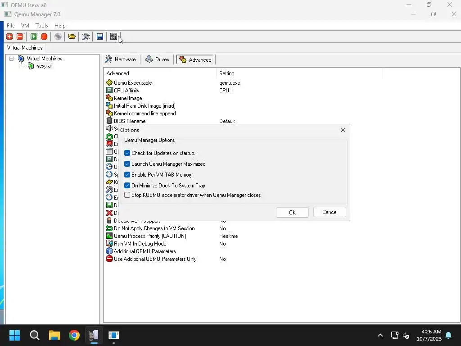
Task: Click the Qemu Process Priority icon
Action: click(x=109, y=236)
